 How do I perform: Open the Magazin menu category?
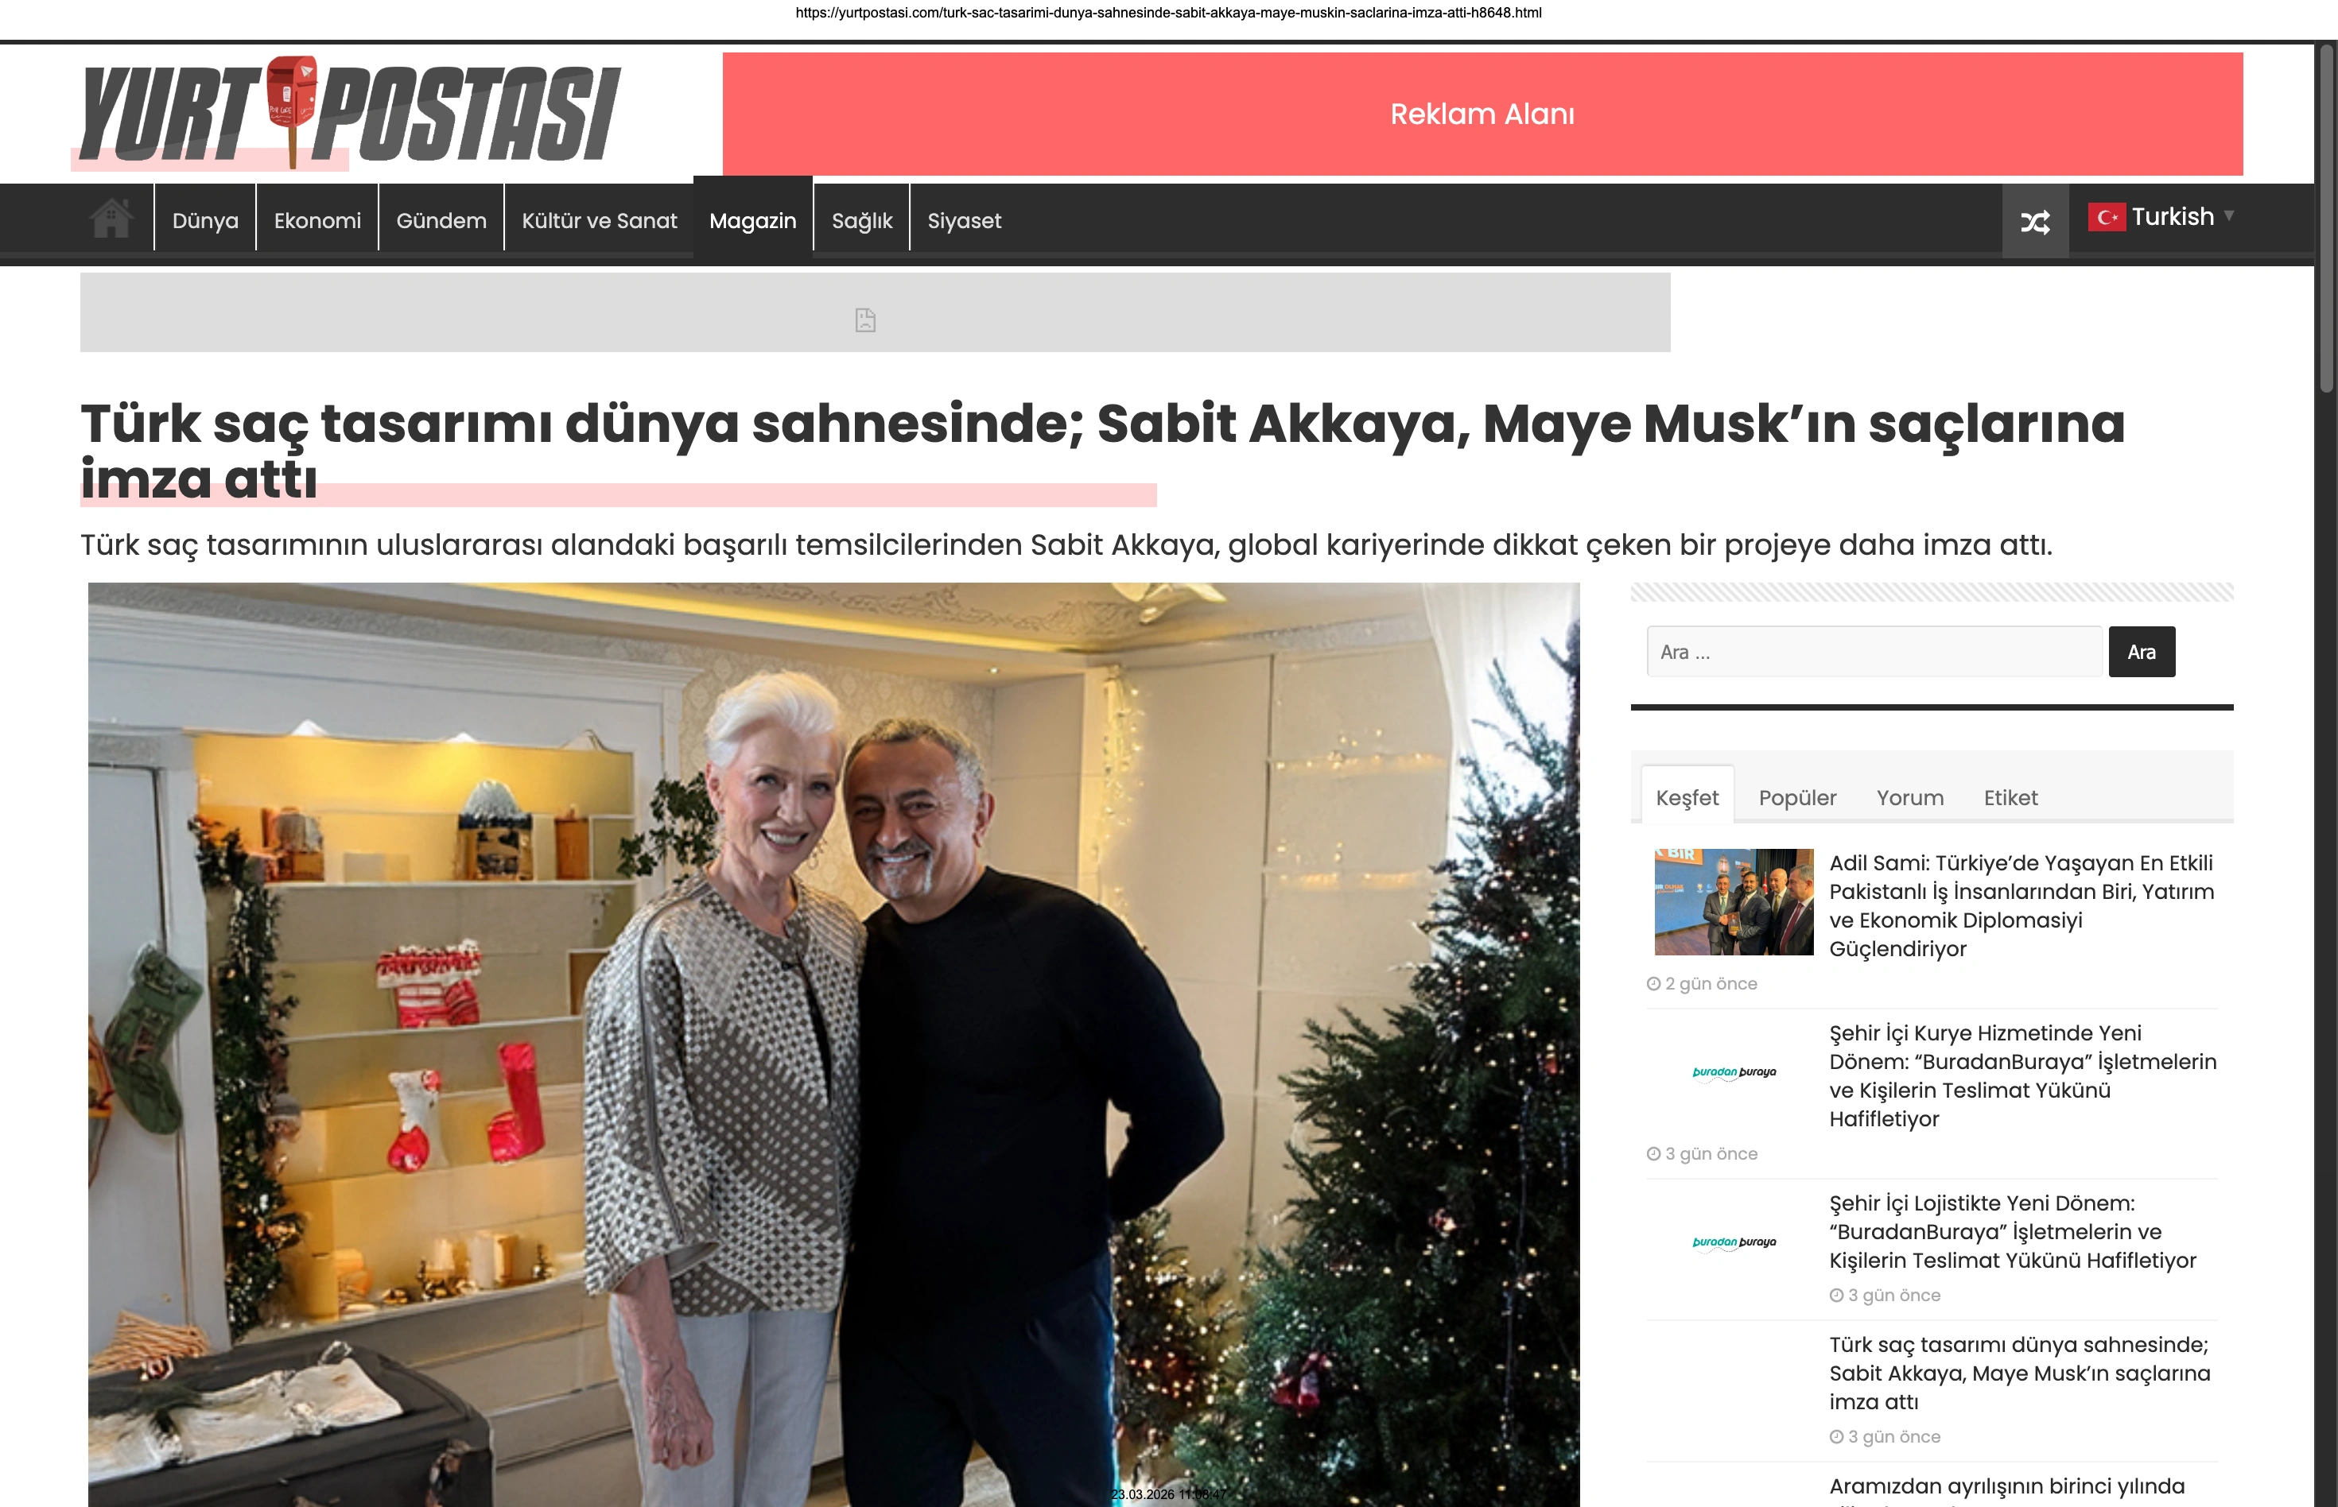click(753, 220)
